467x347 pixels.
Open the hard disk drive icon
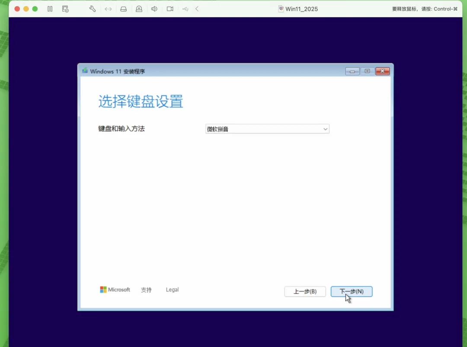coord(124,9)
